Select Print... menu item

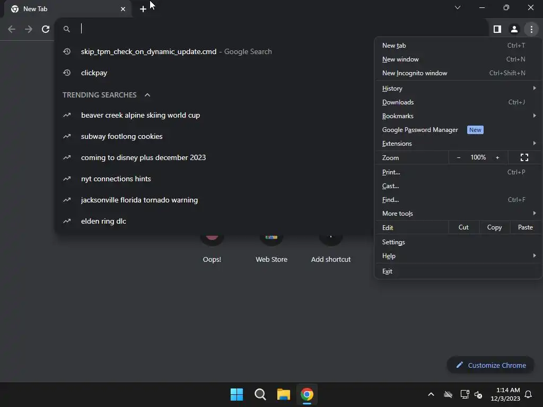coord(458,172)
